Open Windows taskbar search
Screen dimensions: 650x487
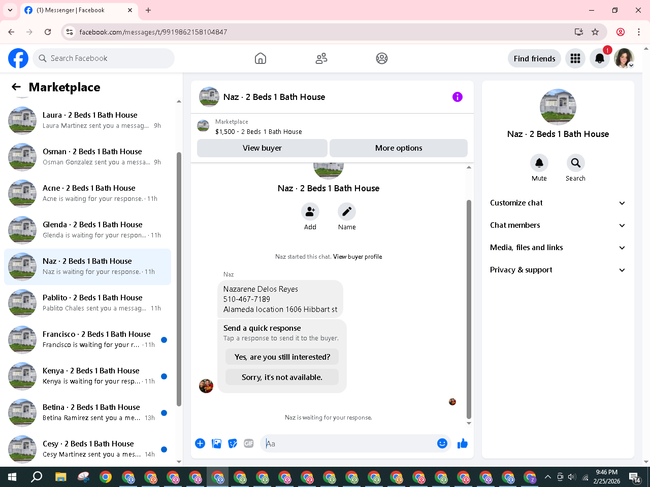[37, 477]
